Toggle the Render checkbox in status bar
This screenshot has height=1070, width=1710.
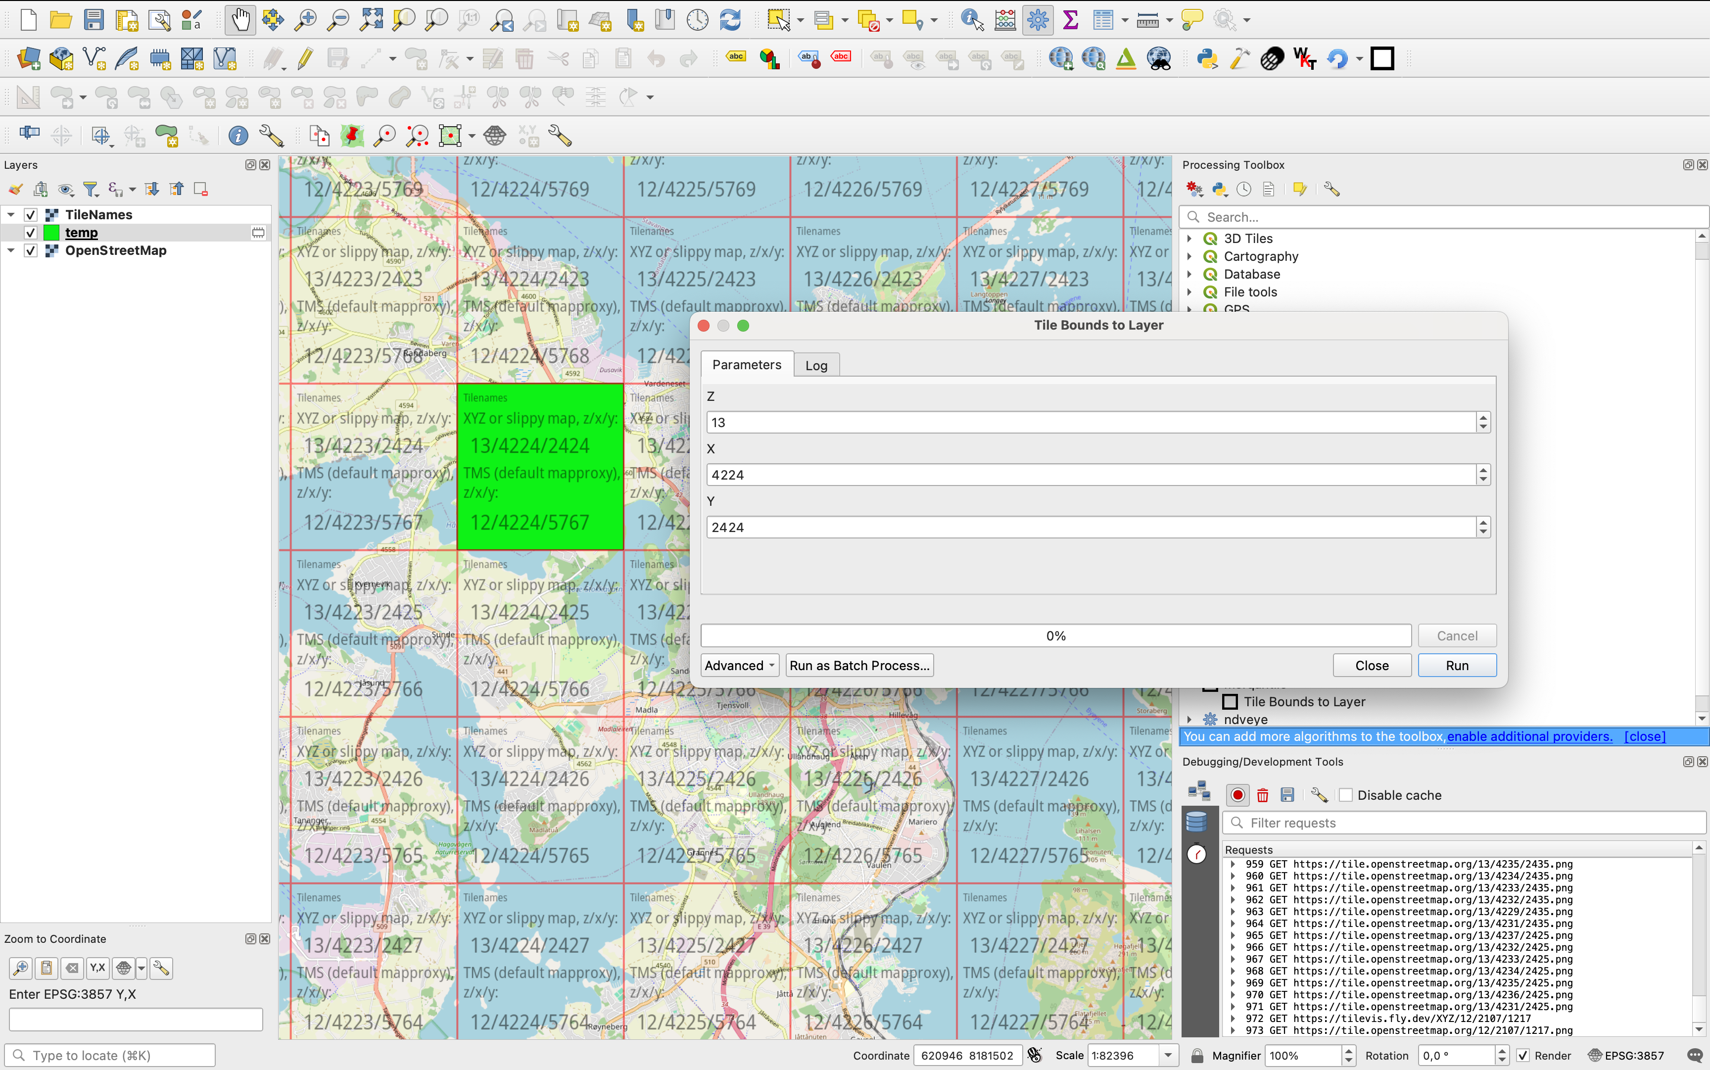click(x=1523, y=1055)
